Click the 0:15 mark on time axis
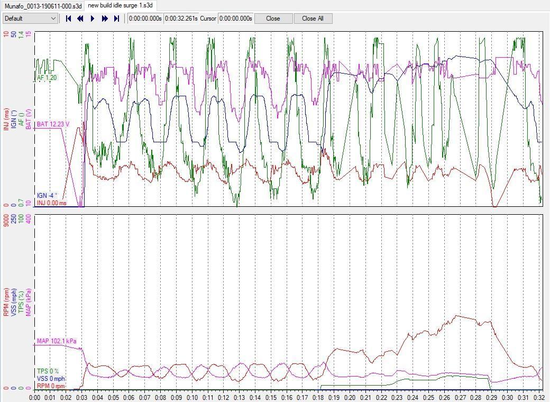The width and height of the screenshot is (550, 402). (x=271, y=397)
